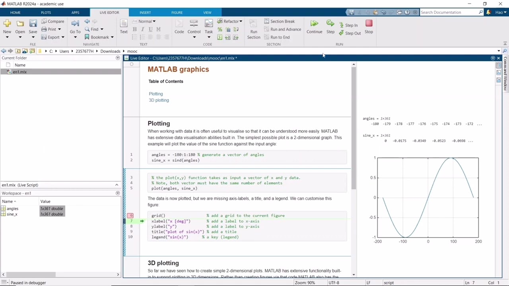This screenshot has width=509, height=286.
Task: Switch to the APPS tab
Action: [75, 12]
